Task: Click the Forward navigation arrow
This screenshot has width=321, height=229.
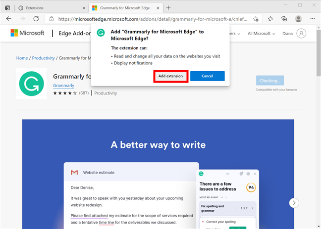Action: tap(22, 19)
